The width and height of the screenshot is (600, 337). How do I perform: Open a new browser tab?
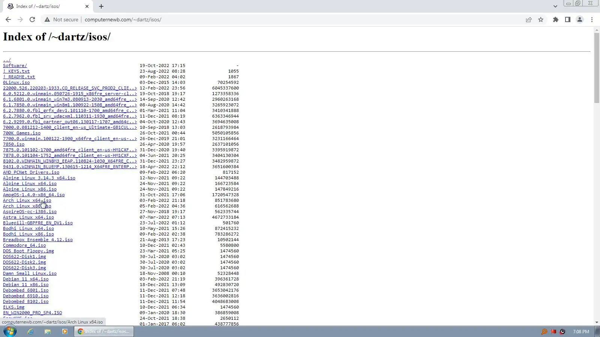pos(101,6)
